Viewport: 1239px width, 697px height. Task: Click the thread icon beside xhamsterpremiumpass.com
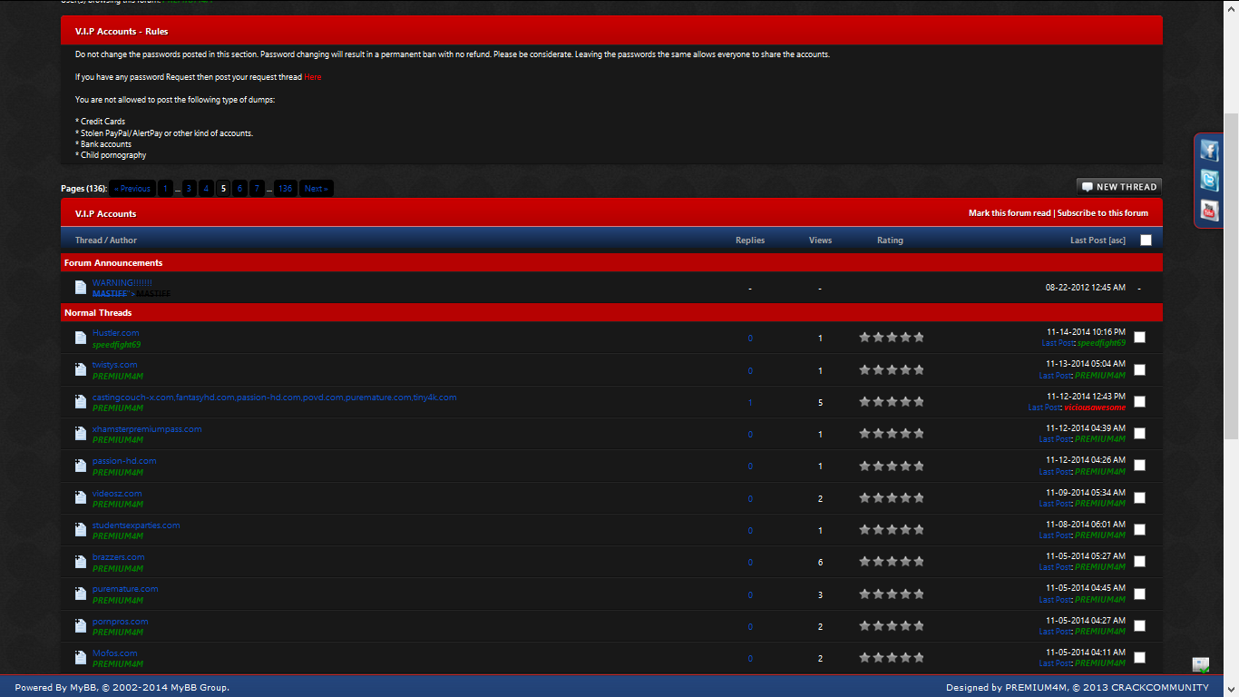pos(81,434)
